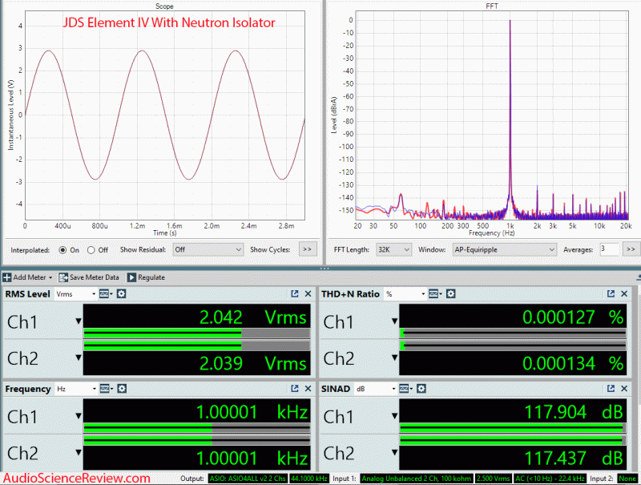Click the Averages input field

coord(609,249)
